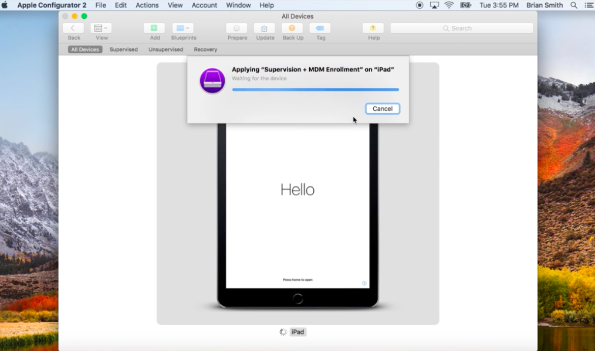The height and width of the screenshot is (351, 595).
Task: Open the Edit menu
Action: pos(121,5)
